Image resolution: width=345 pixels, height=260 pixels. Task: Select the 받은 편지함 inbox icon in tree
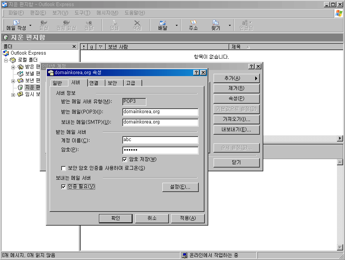click(20, 67)
